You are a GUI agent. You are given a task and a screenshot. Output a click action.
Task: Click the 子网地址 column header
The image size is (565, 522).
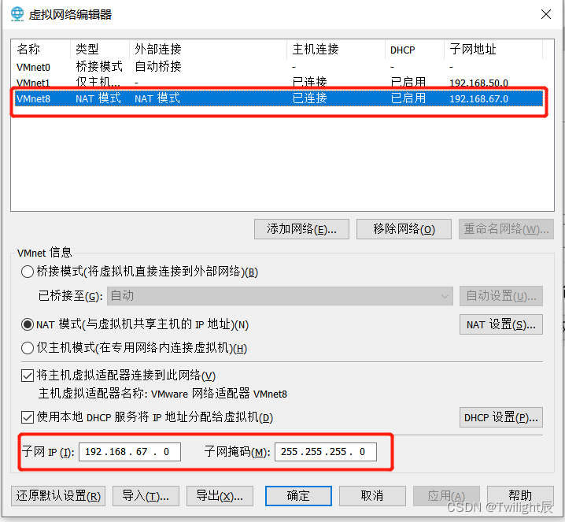[x=493, y=50]
